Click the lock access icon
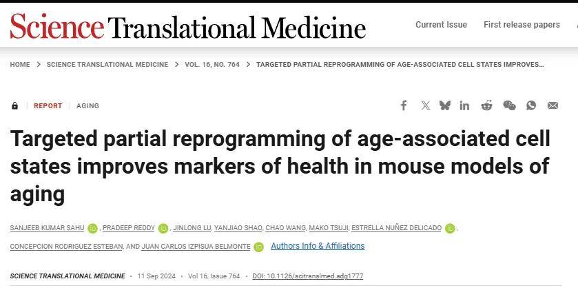The height and width of the screenshot is (288, 578). point(14,106)
